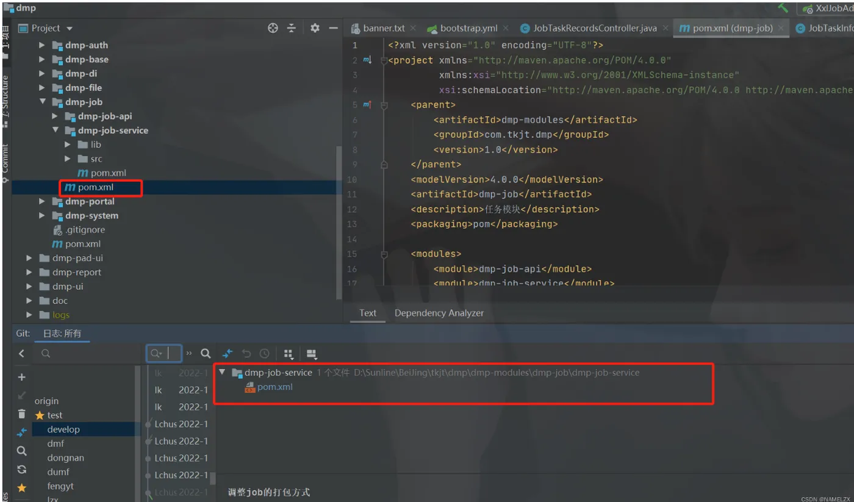Select the .gitignore file

pyautogui.click(x=79, y=230)
